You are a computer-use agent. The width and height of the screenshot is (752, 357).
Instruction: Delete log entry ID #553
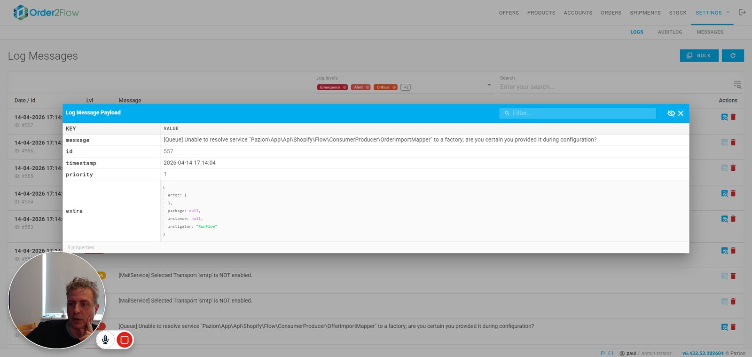pyautogui.click(x=733, y=219)
